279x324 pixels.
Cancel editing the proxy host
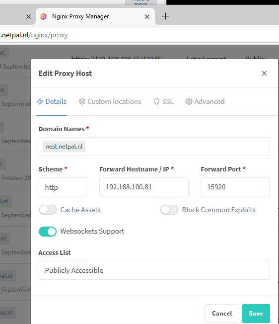[x=222, y=314]
